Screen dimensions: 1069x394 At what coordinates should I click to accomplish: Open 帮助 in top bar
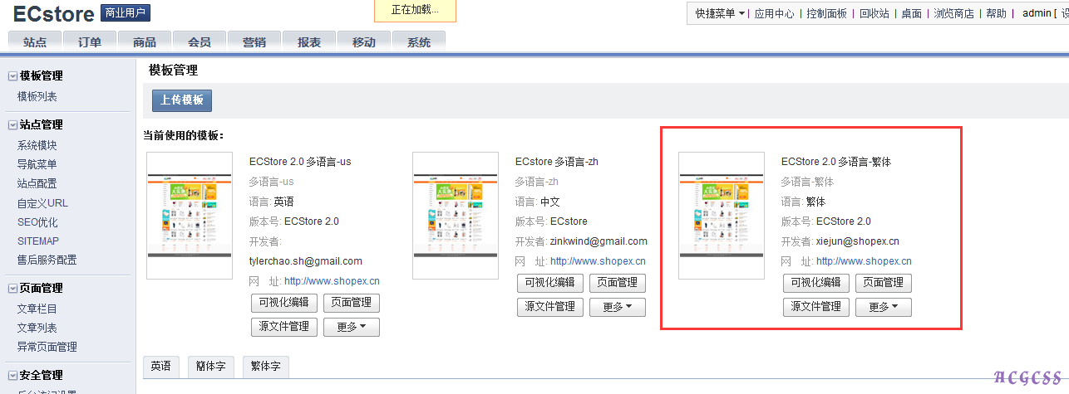click(x=996, y=13)
